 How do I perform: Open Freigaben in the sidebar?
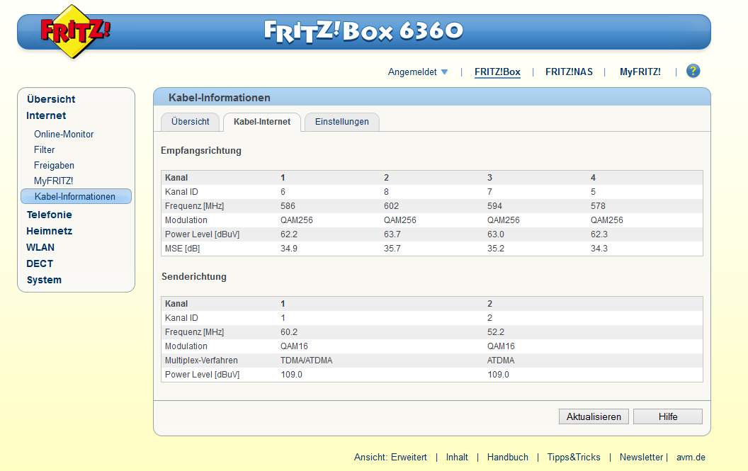pyautogui.click(x=54, y=166)
